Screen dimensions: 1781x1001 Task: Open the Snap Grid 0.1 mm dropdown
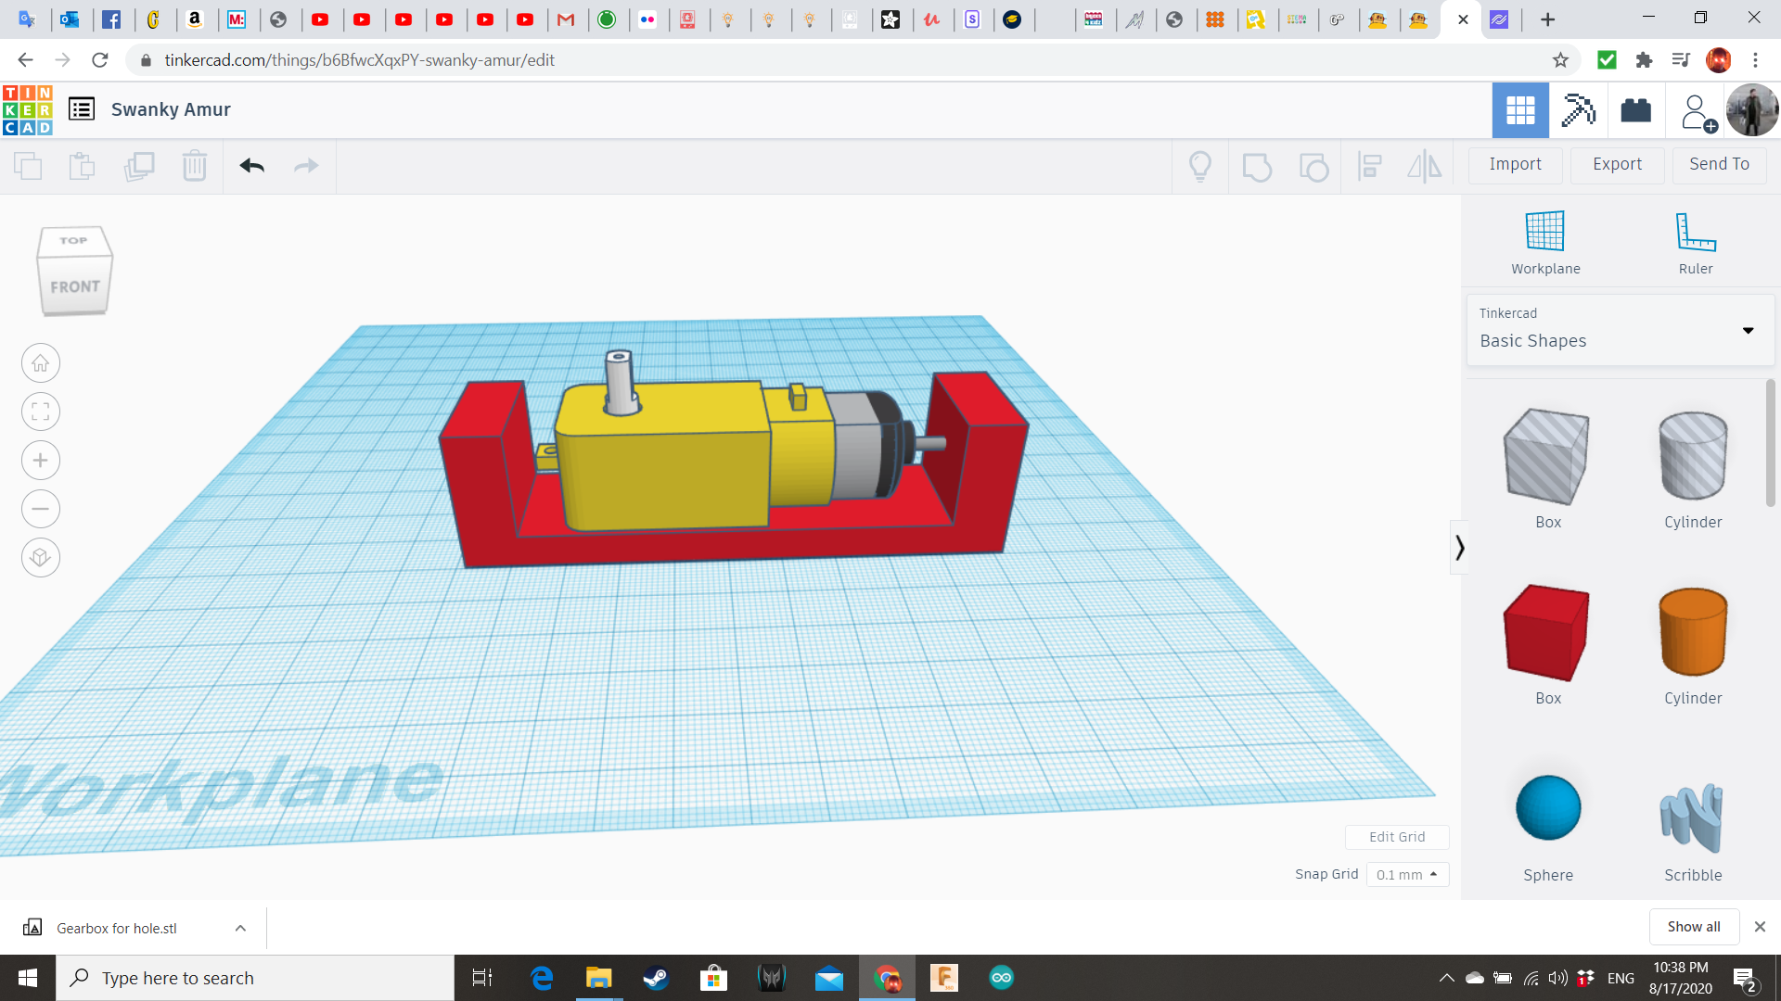(1407, 875)
